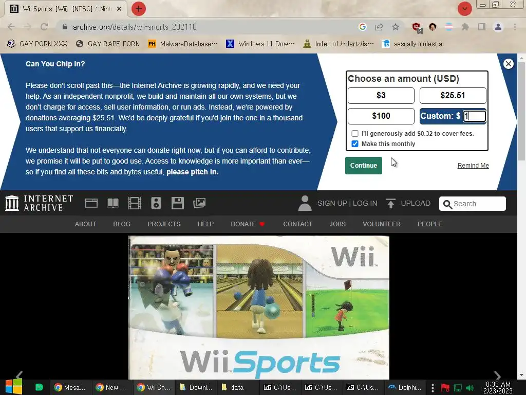Image resolution: width=526 pixels, height=395 pixels.
Task: Open JOBS menu item
Action: pyautogui.click(x=337, y=224)
